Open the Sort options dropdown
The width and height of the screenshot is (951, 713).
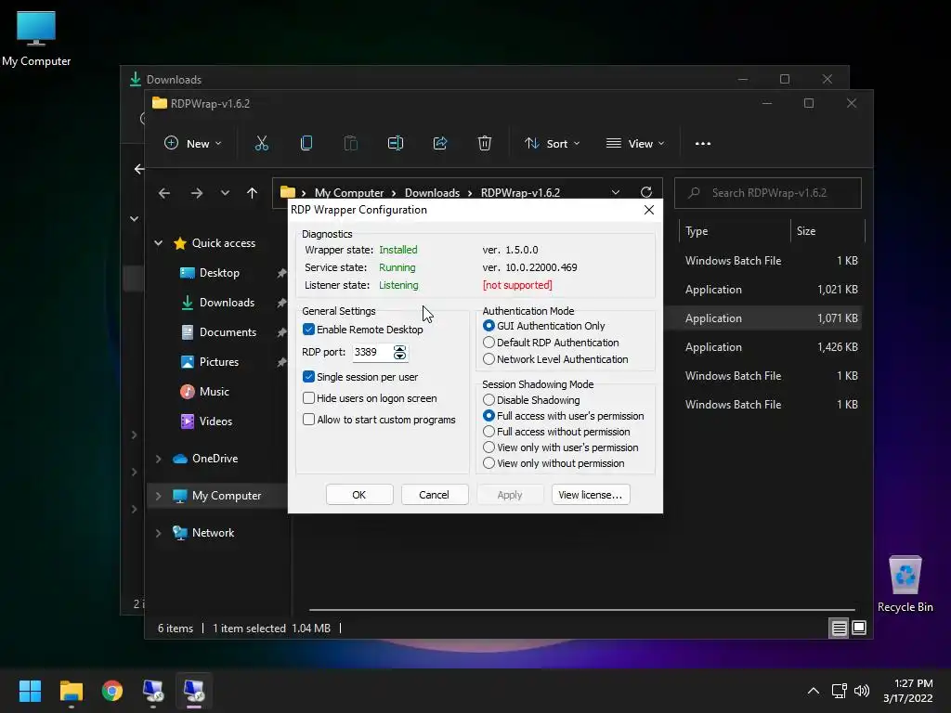pos(553,144)
